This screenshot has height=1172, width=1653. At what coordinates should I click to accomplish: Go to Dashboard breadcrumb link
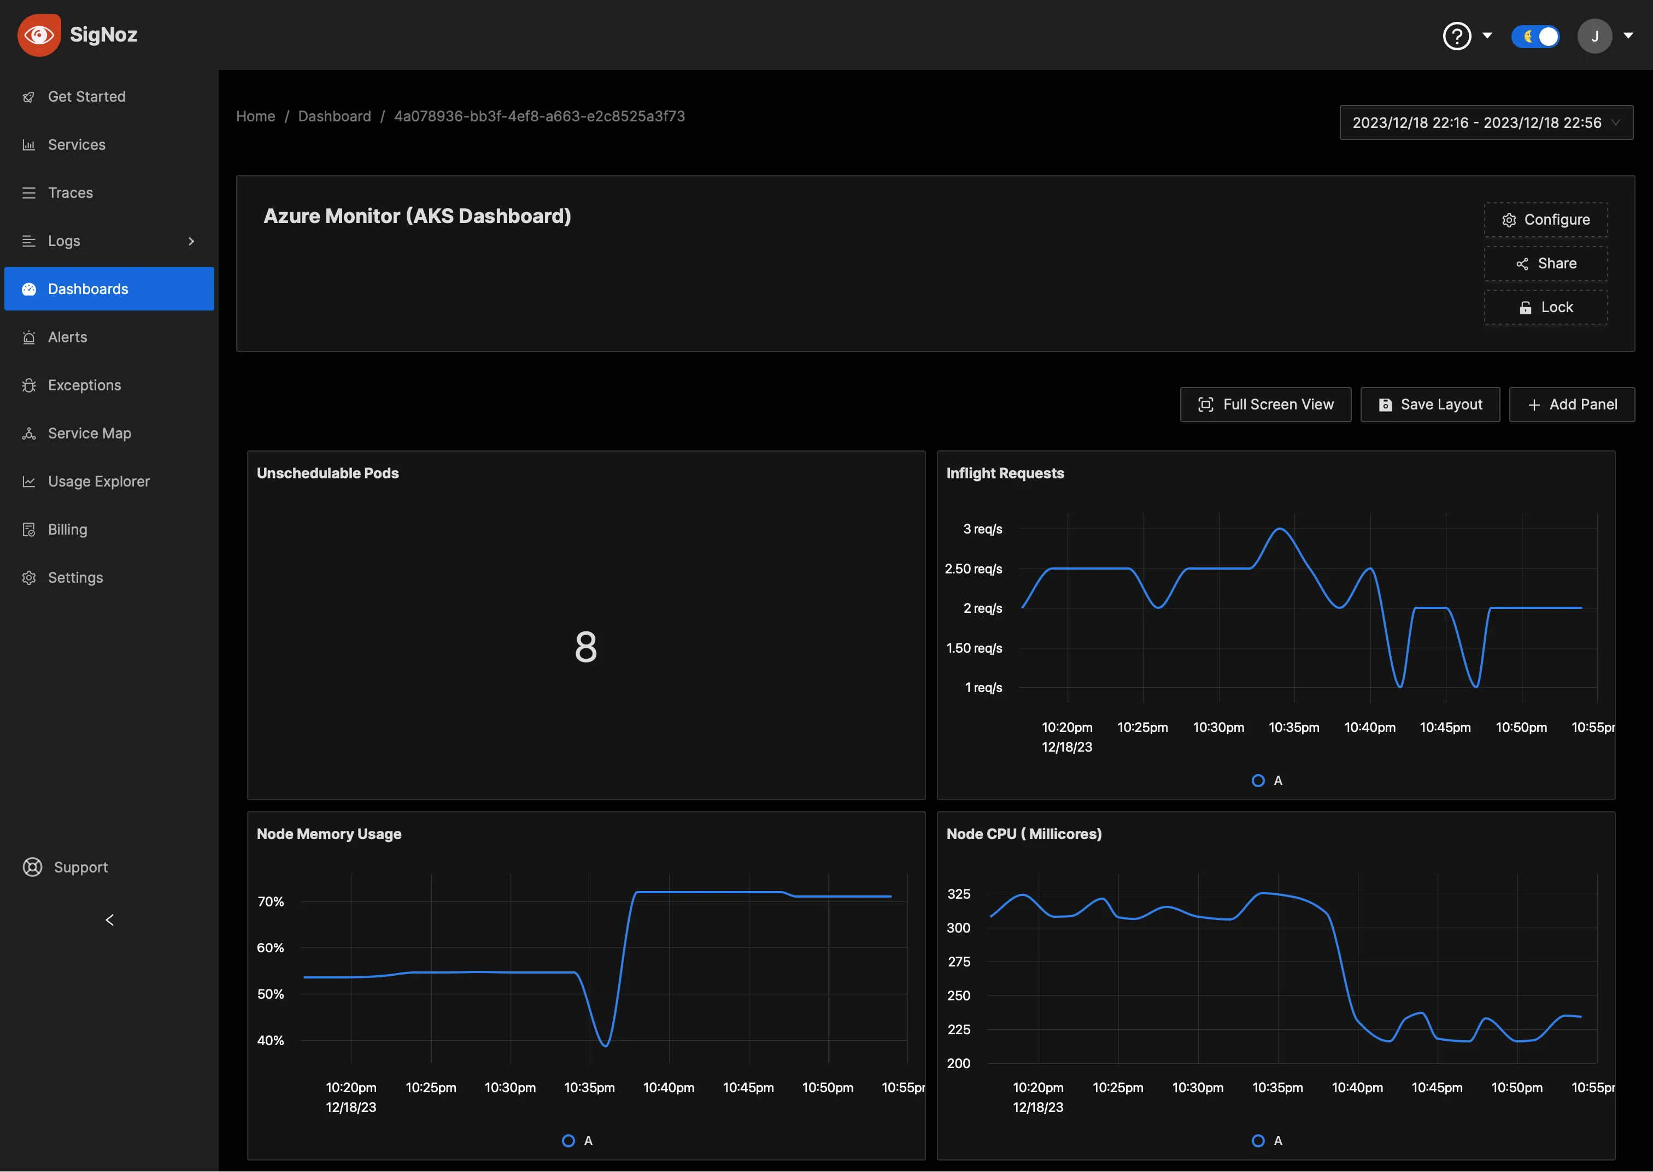[334, 116]
